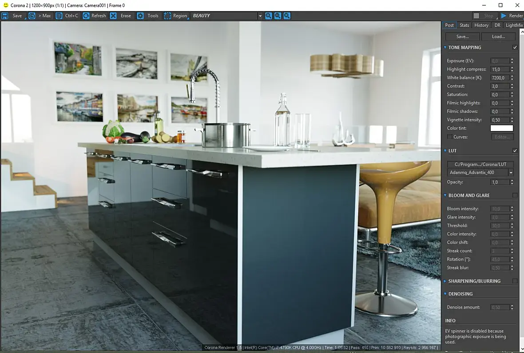This screenshot has height=353, width=524.
Task: Click the send-to-Max icon
Action: click(32, 16)
